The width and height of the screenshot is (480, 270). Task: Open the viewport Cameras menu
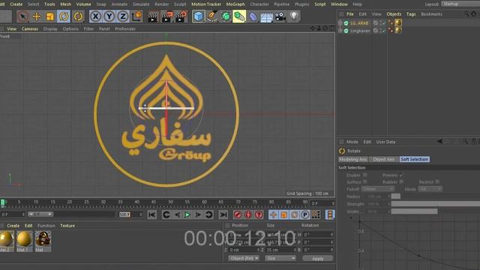pyautogui.click(x=30, y=28)
